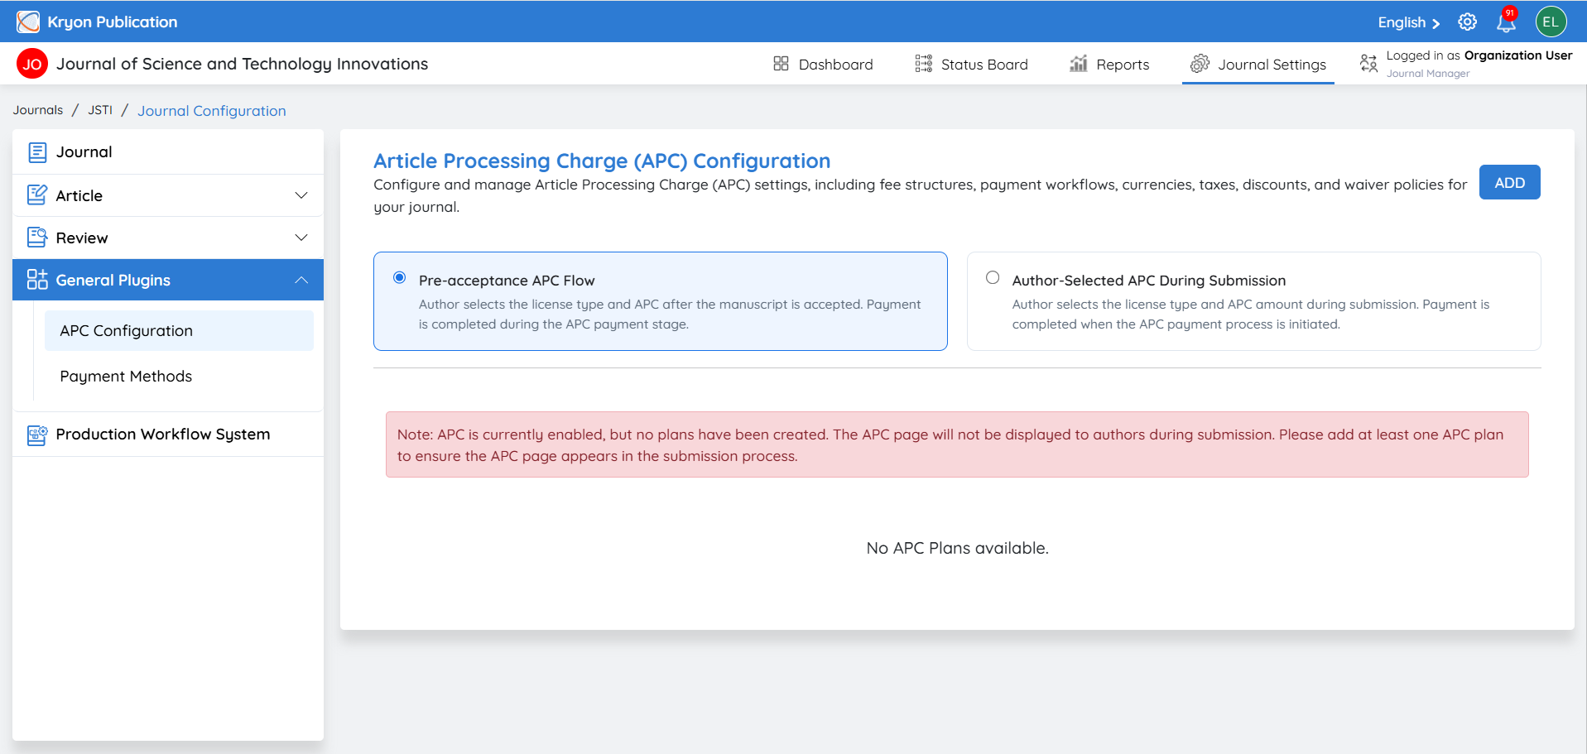Click the Dashboard grid icon
This screenshot has width=1587, height=754.
[x=781, y=64]
